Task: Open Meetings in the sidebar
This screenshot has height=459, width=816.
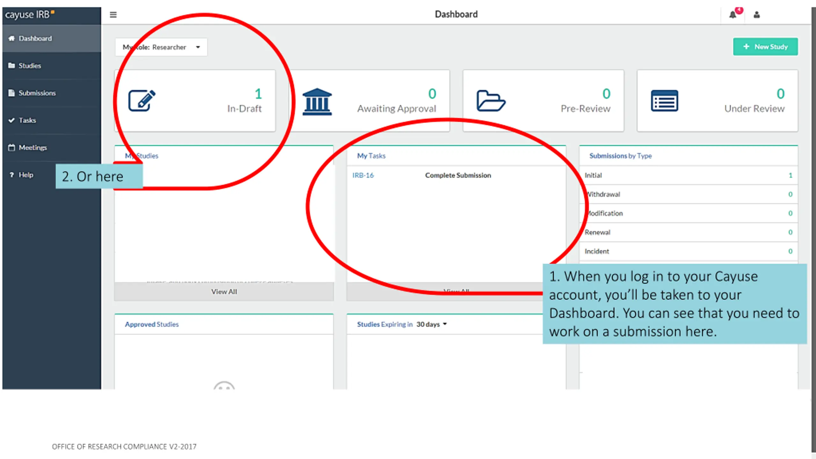Action: [x=52, y=147]
